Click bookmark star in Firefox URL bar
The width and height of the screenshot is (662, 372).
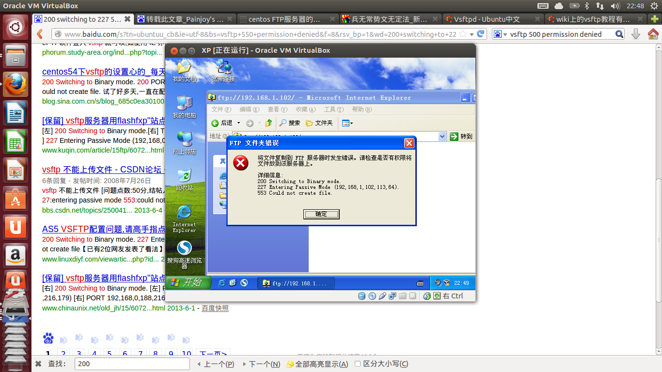[462, 34]
